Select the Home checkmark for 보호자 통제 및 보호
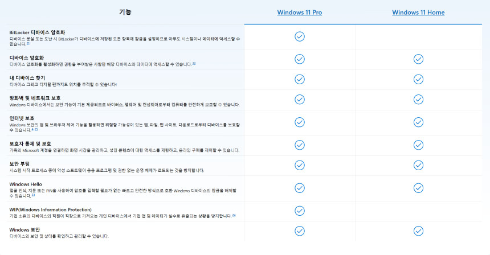The image size is (490, 255). (x=418, y=145)
